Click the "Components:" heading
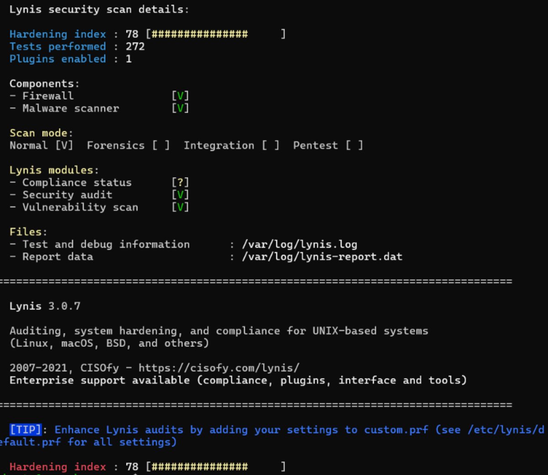Viewport: 548px width, 475px height. (44, 84)
